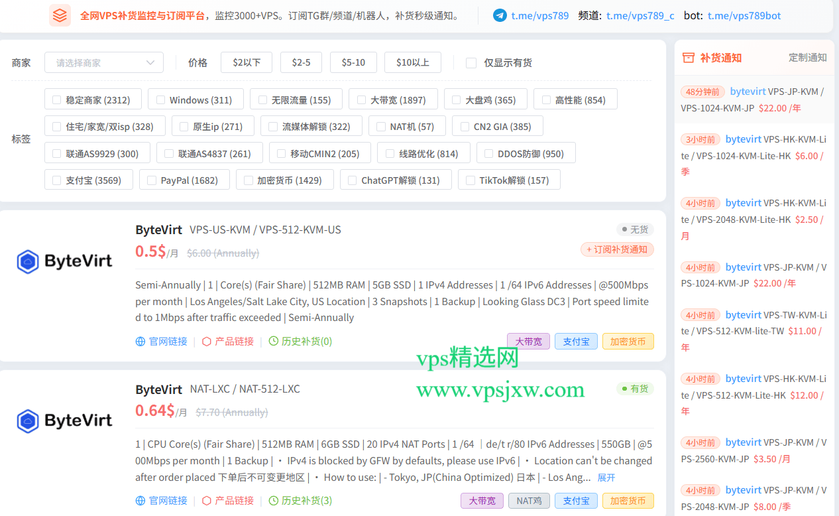Click the Telegram paper-plane icon
This screenshot has height=516, width=839.
point(500,15)
